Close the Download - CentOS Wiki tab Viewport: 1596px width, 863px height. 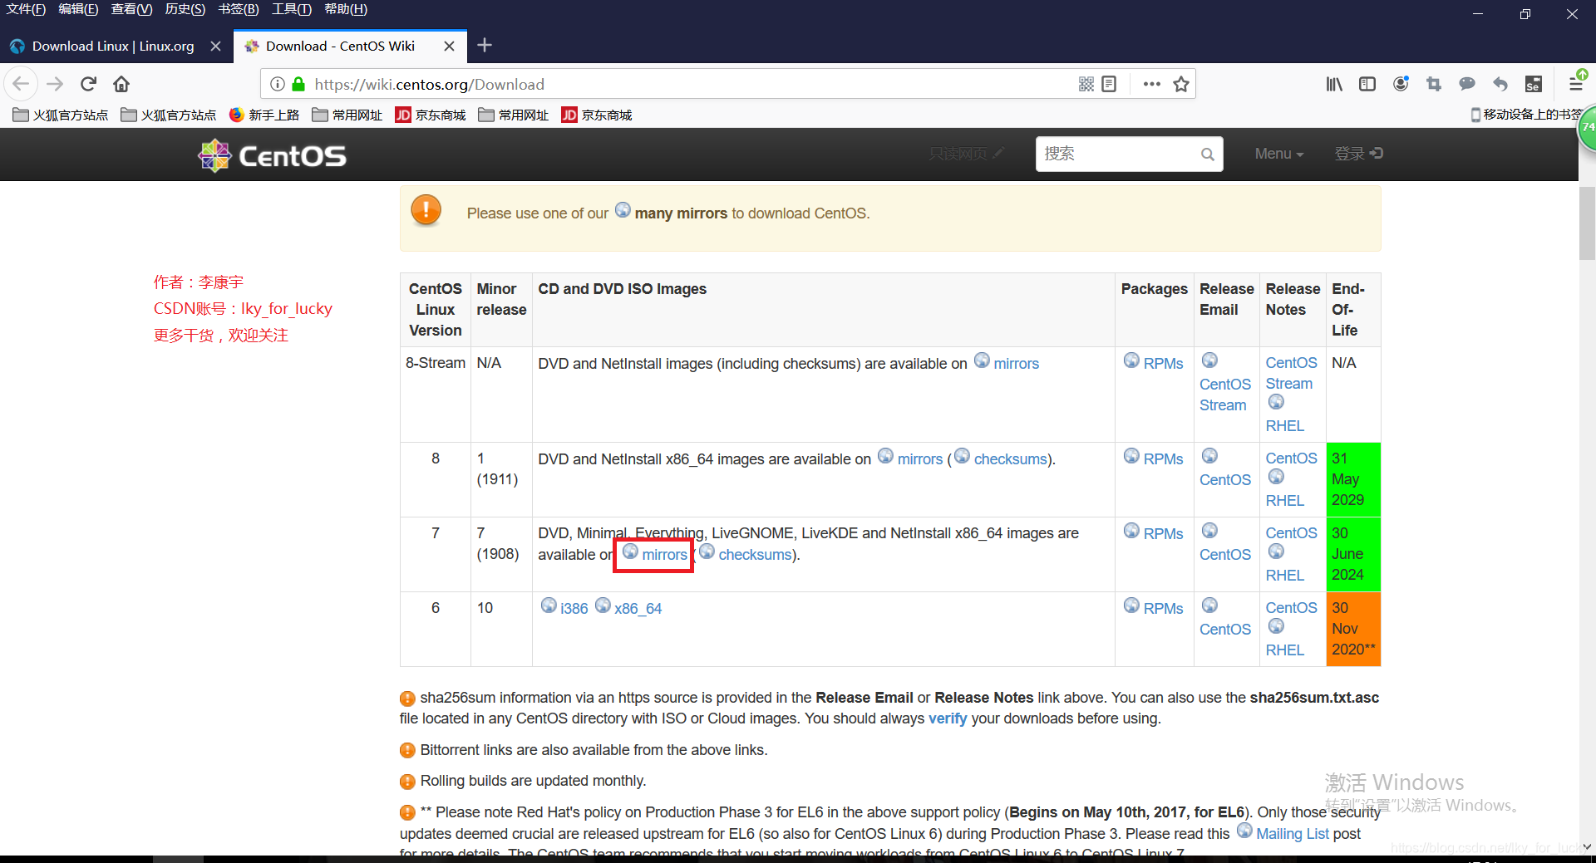449,46
